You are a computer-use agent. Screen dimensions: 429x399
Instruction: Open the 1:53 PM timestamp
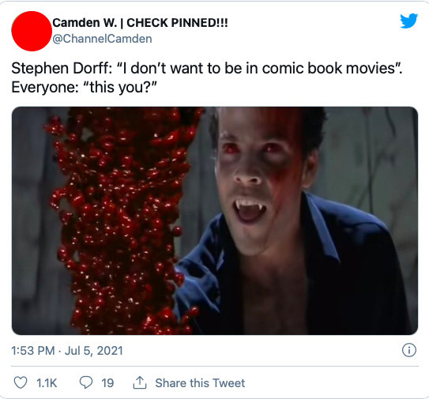tap(33, 351)
